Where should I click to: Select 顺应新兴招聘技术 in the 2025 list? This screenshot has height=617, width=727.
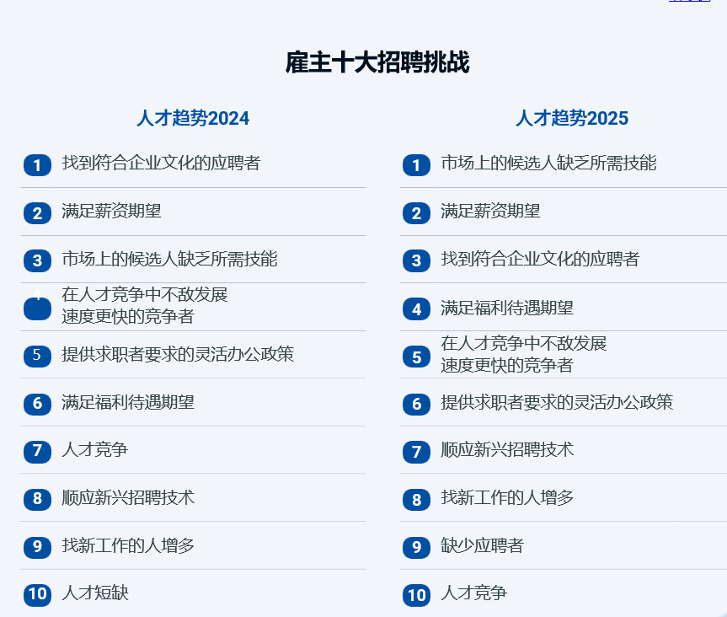[507, 450]
